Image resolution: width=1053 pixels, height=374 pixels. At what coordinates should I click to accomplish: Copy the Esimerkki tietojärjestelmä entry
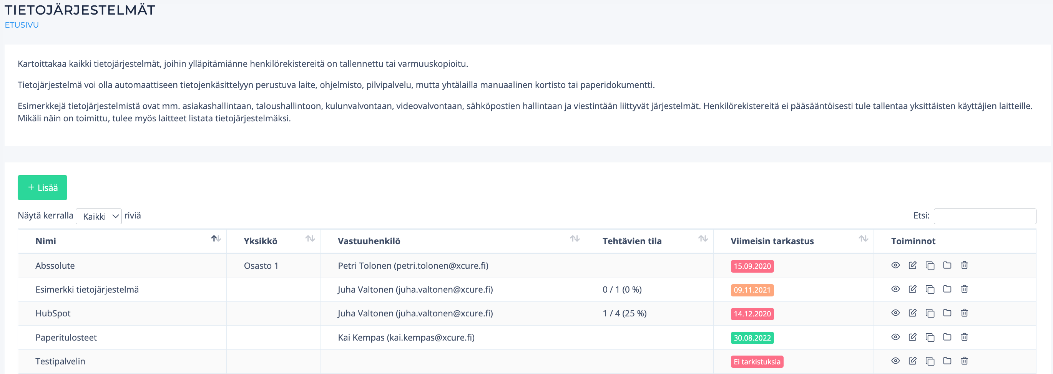[x=930, y=290]
